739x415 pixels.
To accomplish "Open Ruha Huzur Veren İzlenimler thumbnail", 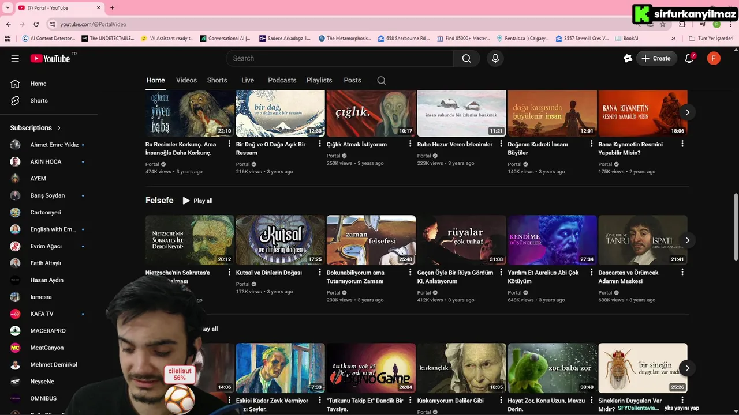I will pos(461,113).
